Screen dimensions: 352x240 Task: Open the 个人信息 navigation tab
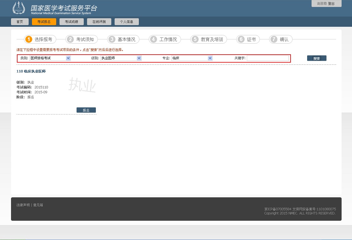pyautogui.click(x=127, y=22)
